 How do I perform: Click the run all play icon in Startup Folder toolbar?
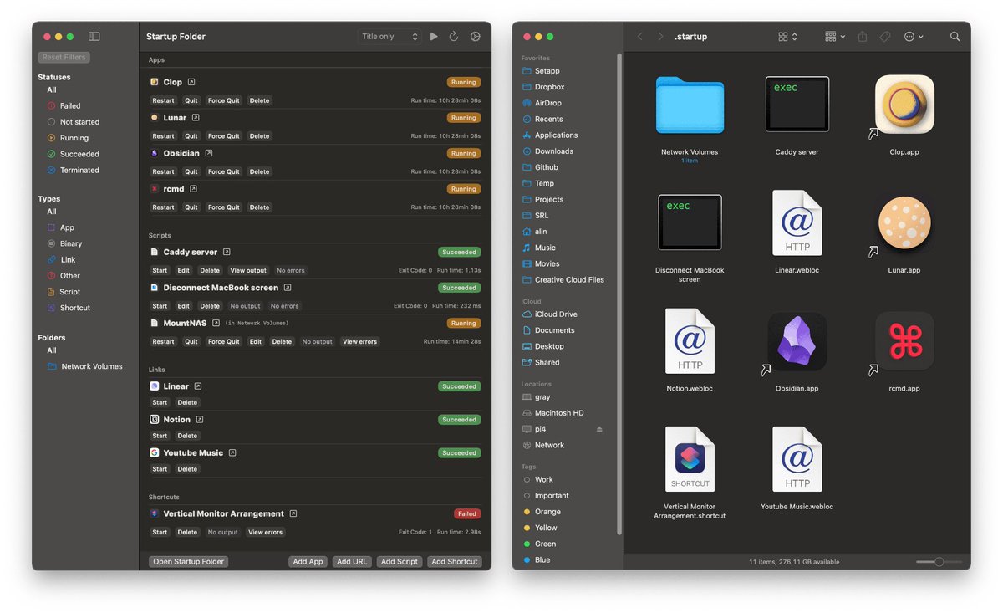(x=434, y=37)
